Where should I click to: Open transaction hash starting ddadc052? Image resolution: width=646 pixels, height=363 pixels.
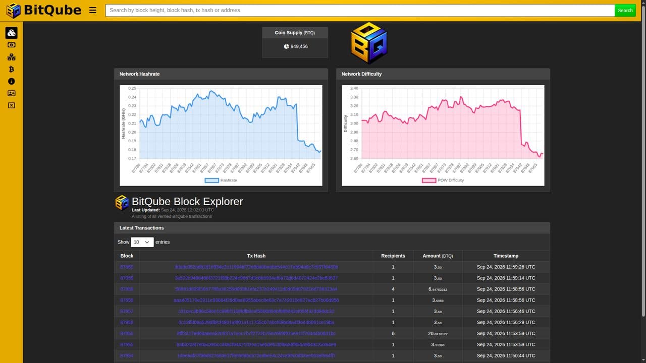[x=256, y=267]
